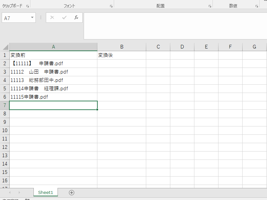267x200 pixels.
Task: Select cell 11114申請書 経理課.pdf
Action: click(x=53, y=89)
